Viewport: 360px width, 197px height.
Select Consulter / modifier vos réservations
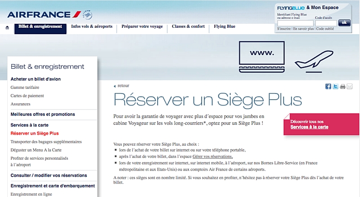point(49,175)
